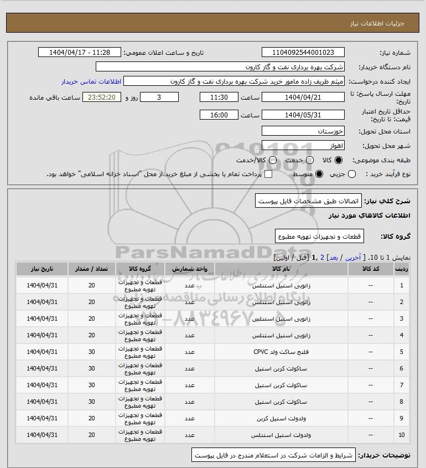Click the نام کالا column header

(x=281, y=269)
